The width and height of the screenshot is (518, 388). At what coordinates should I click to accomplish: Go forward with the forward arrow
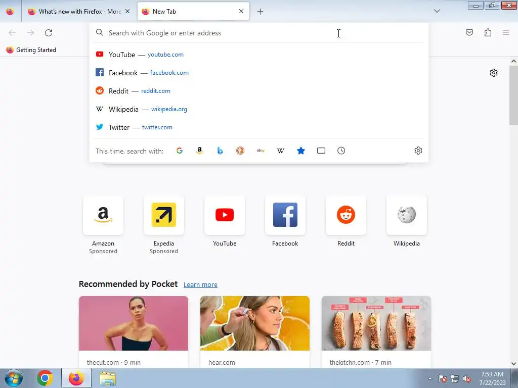(x=30, y=33)
